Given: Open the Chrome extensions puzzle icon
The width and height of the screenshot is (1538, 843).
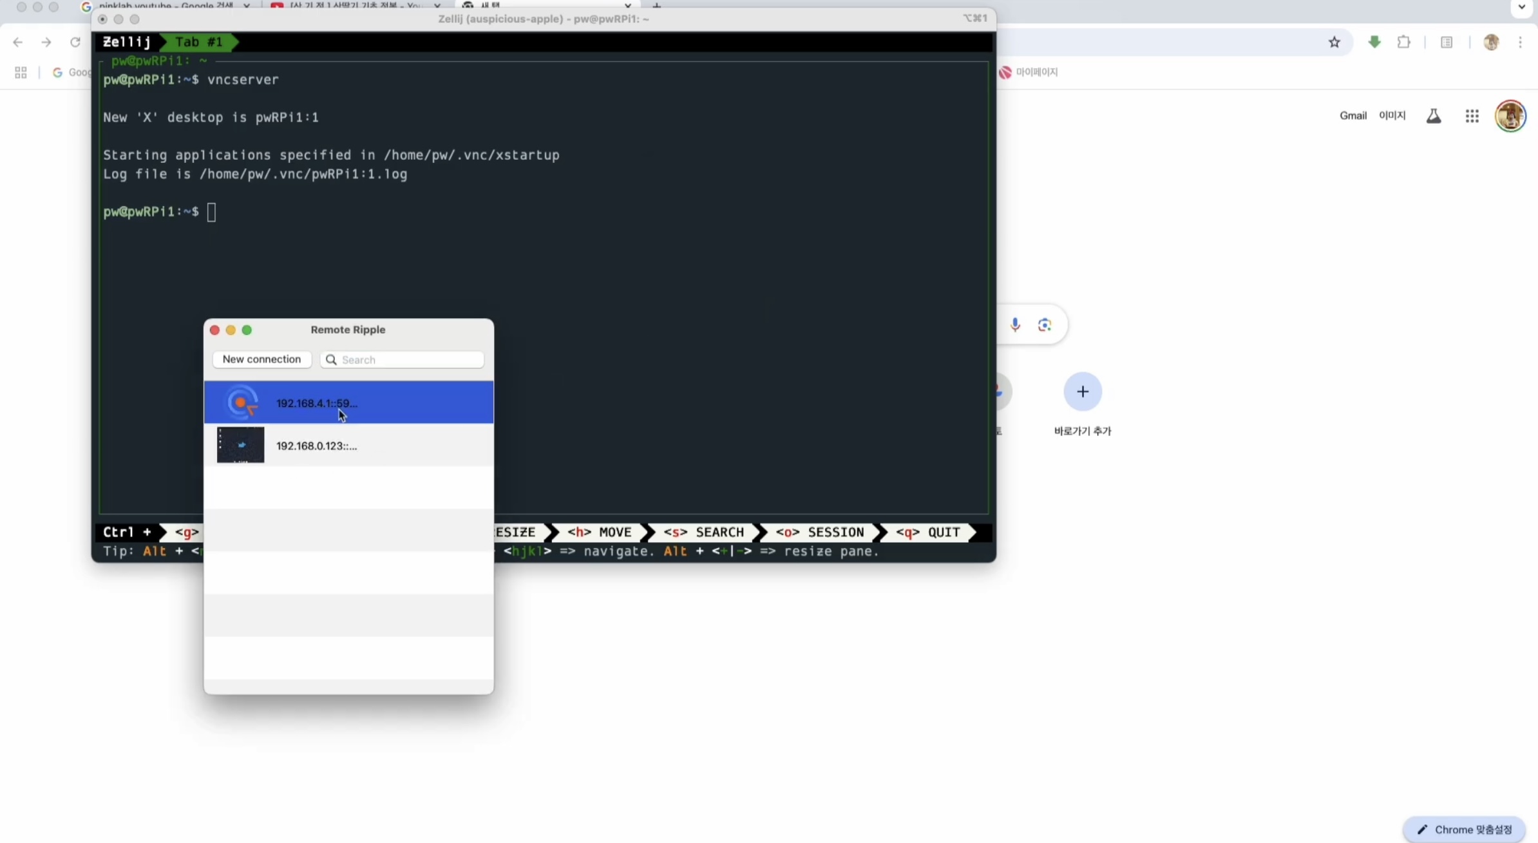Looking at the screenshot, I should coord(1404,43).
